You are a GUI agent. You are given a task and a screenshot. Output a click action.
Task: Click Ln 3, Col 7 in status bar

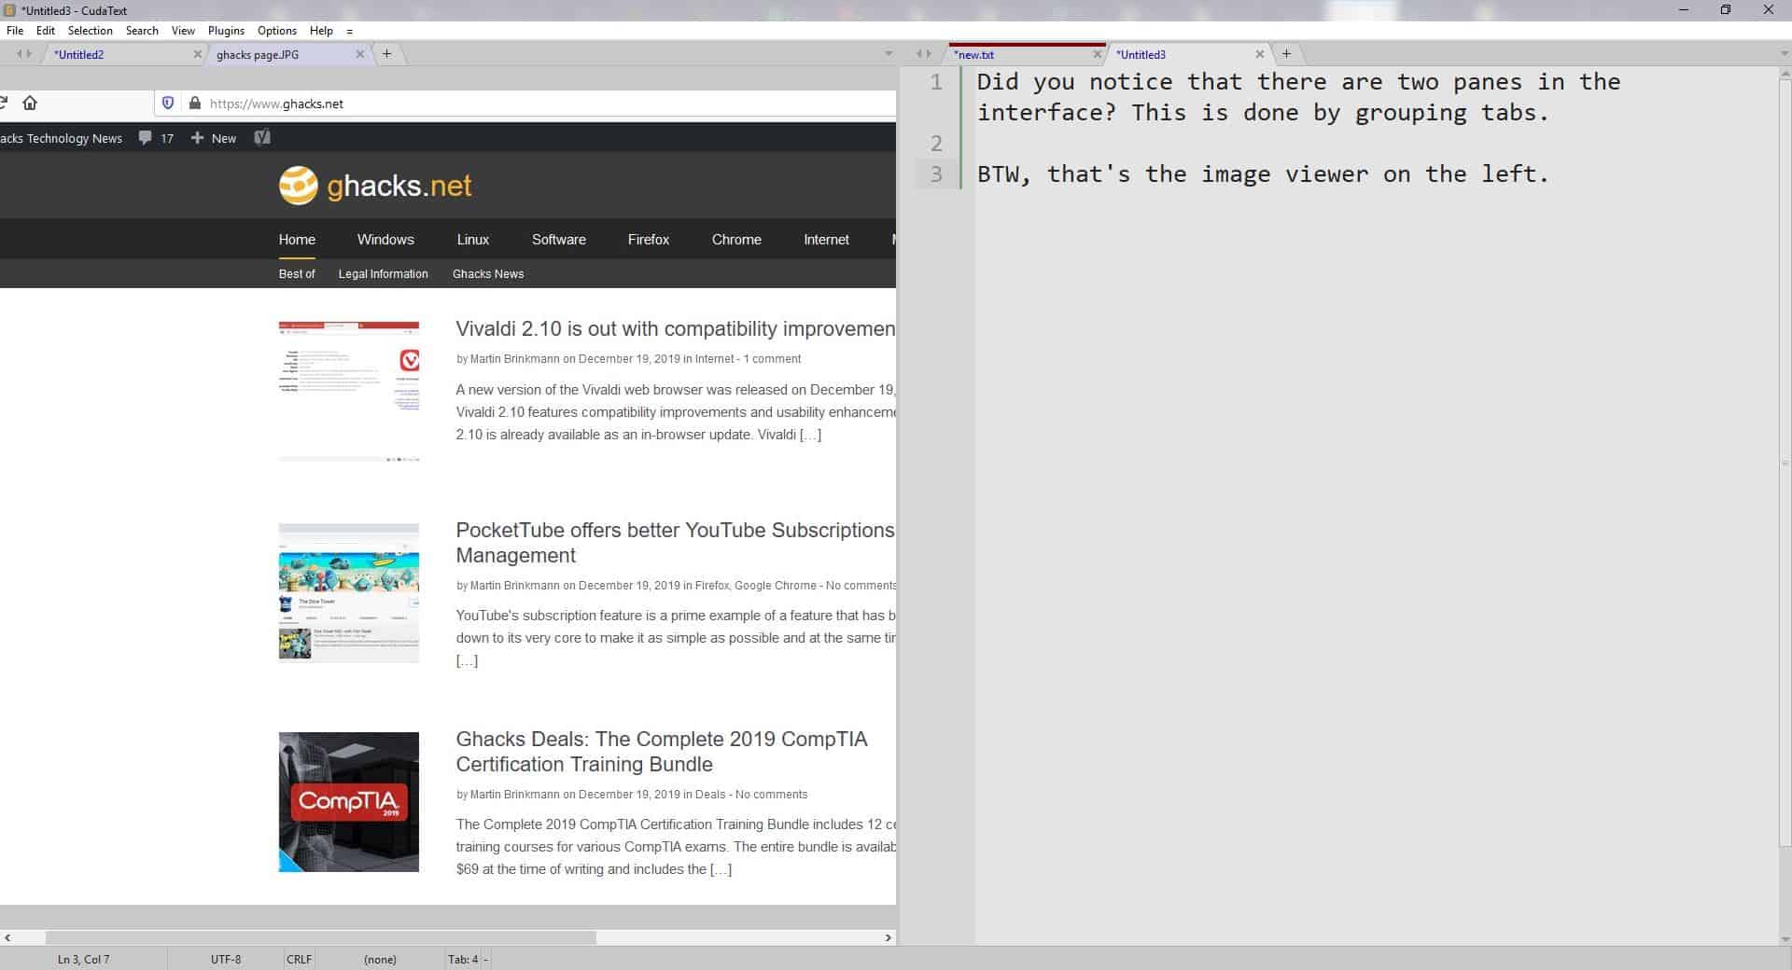[x=84, y=959]
